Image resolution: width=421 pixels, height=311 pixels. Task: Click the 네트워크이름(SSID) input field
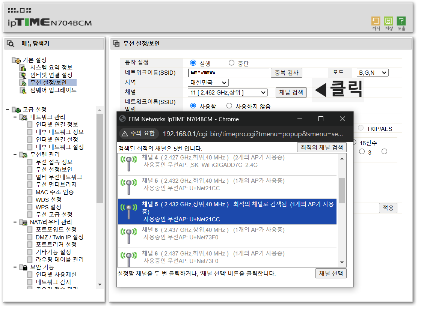point(228,73)
